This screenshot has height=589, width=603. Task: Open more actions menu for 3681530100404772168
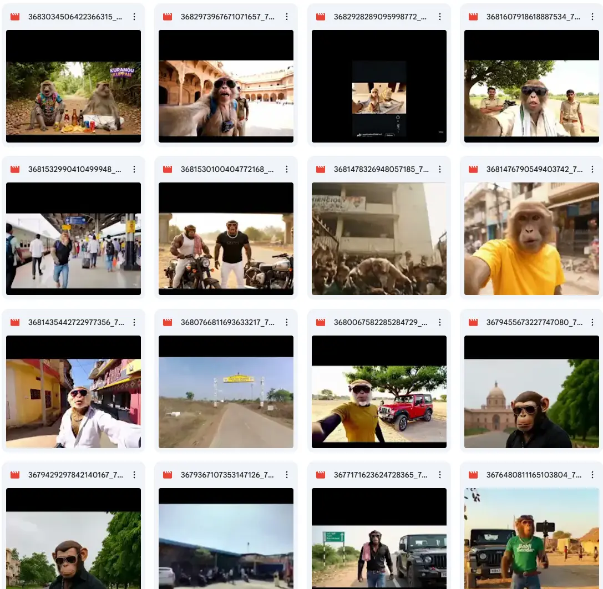[x=287, y=169]
